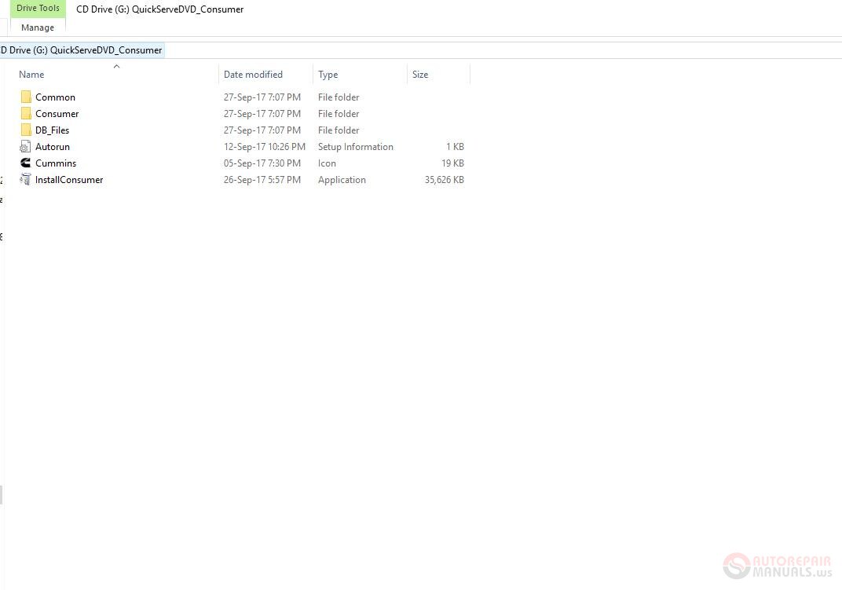Select the Autorun setup information file icon
The height and width of the screenshot is (590, 842).
[x=25, y=147]
